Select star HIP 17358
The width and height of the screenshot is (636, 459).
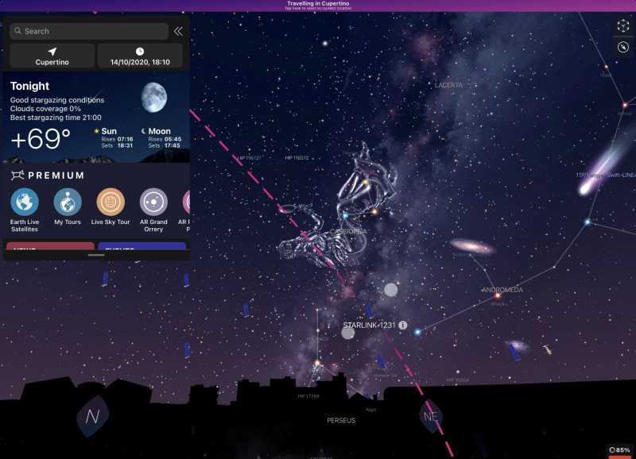[308, 396]
